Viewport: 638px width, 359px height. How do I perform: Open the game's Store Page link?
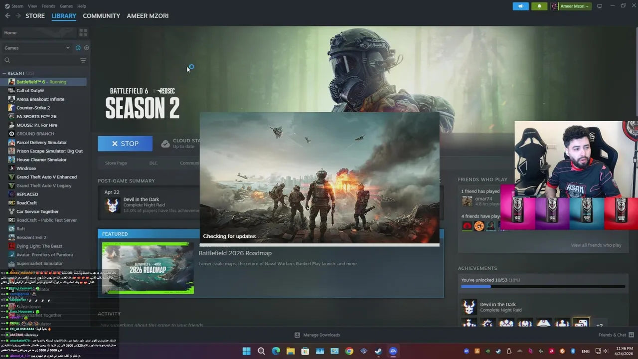116,163
